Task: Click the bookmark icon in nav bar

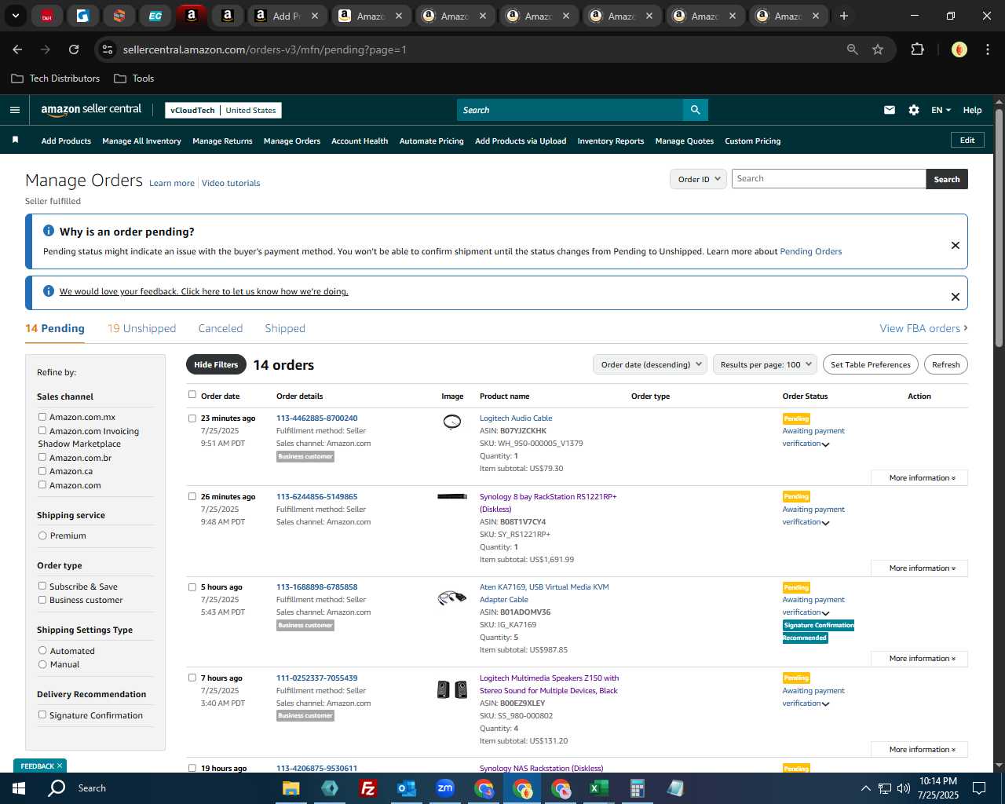Action: (x=15, y=140)
